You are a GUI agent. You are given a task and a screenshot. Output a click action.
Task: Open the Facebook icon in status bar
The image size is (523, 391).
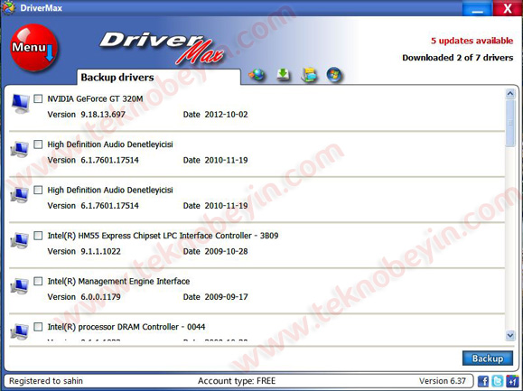click(x=483, y=381)
